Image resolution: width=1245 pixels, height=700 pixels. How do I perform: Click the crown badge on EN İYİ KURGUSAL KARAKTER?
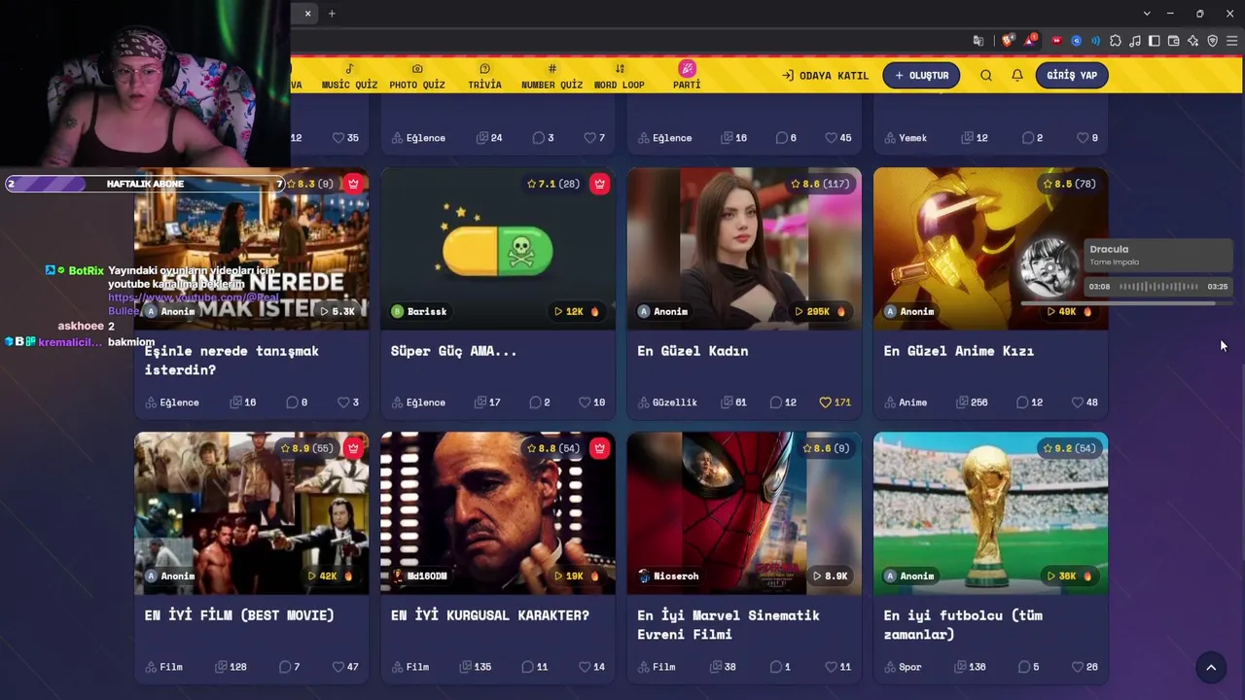[x=599, y=448]
